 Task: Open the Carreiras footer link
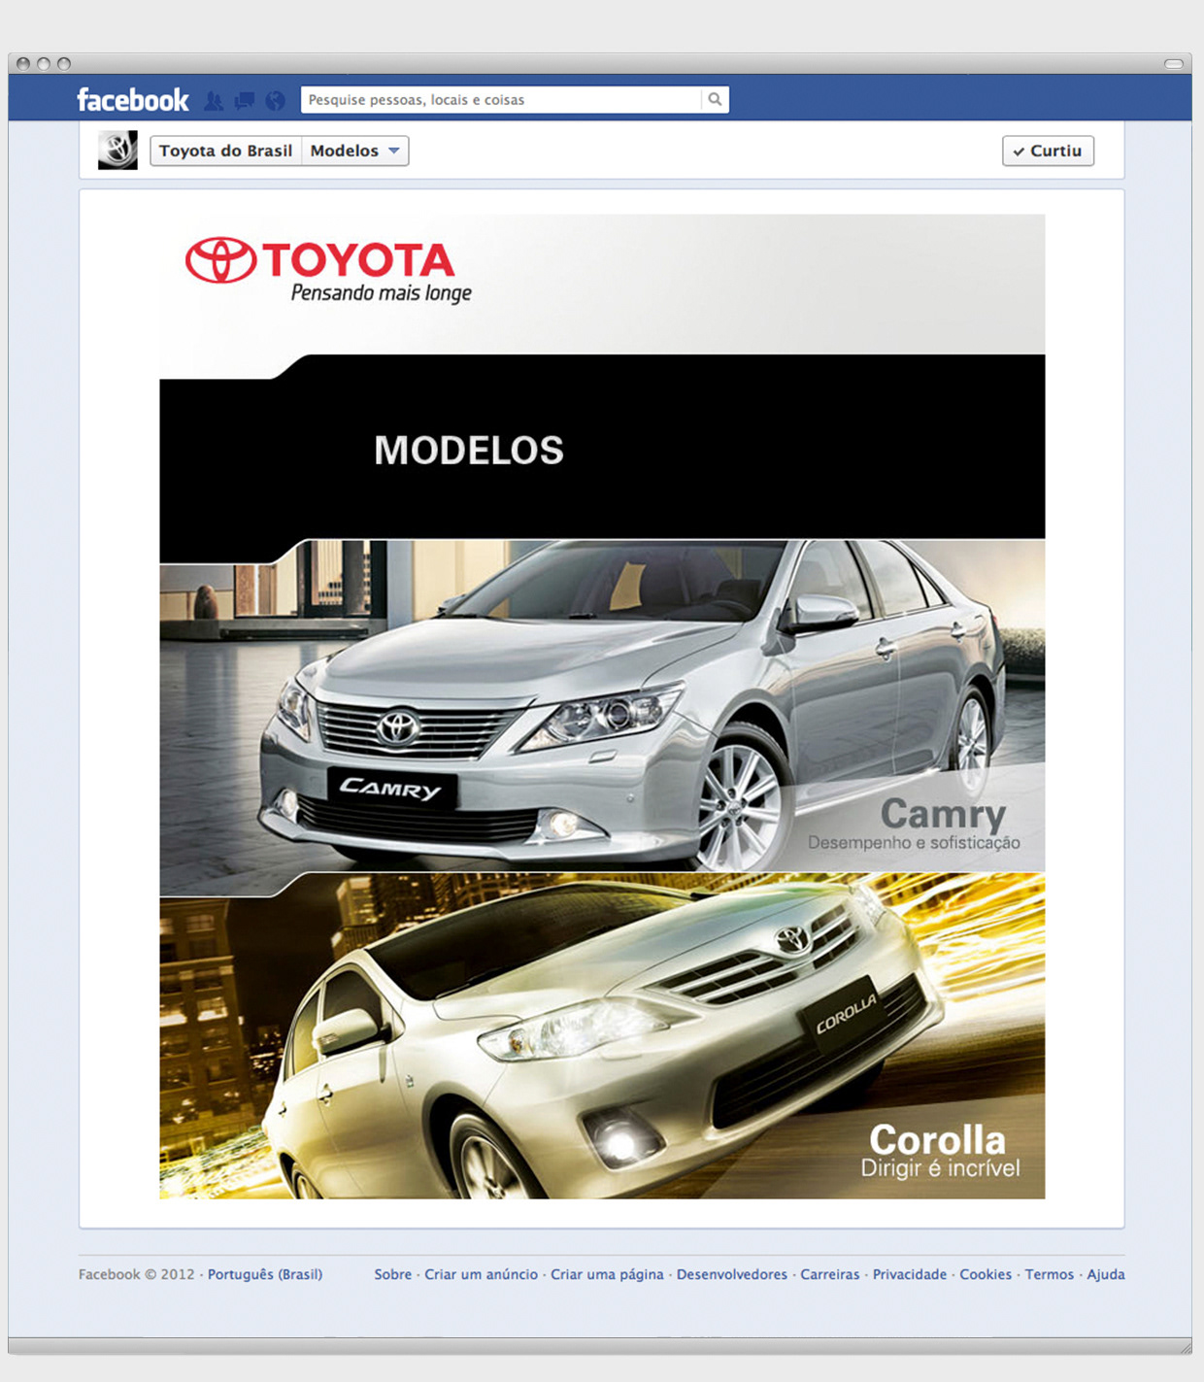[830, 1274]
